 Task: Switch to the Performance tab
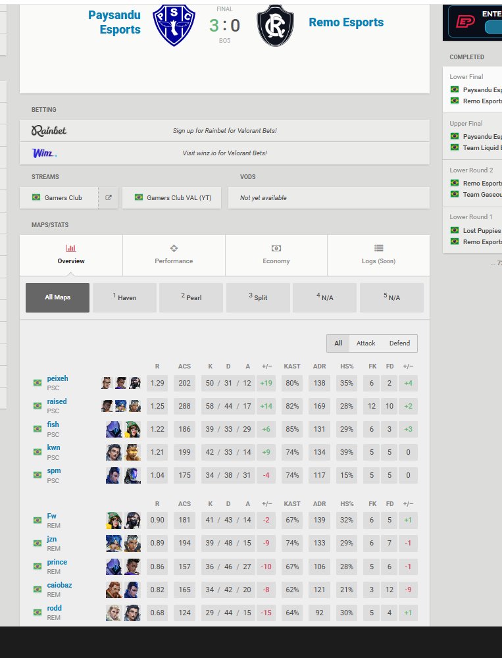174,255
